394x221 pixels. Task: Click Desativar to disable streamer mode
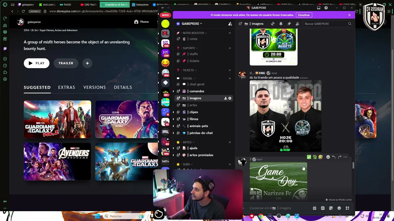tap(304, 15)
